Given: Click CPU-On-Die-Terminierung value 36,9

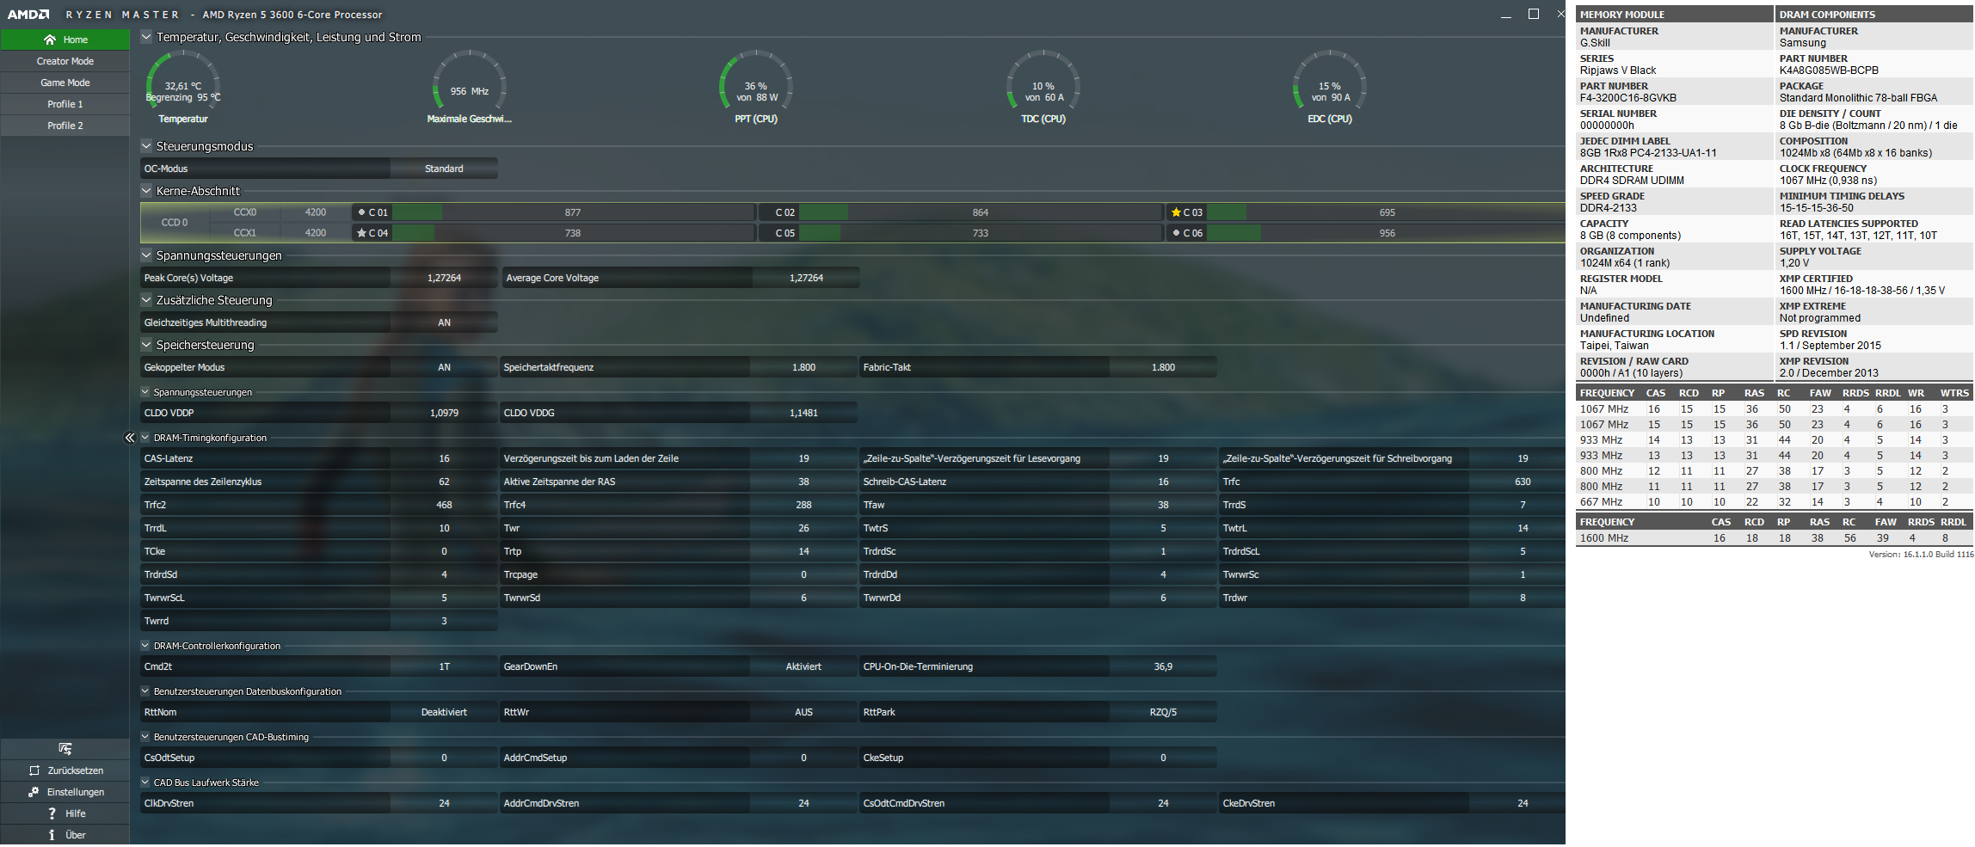Looking at the screenshot, I should (1163, 666).
